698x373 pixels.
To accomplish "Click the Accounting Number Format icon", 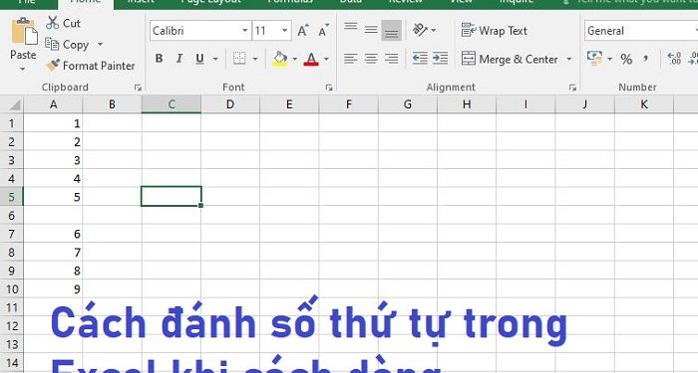I will click(594, 58).
